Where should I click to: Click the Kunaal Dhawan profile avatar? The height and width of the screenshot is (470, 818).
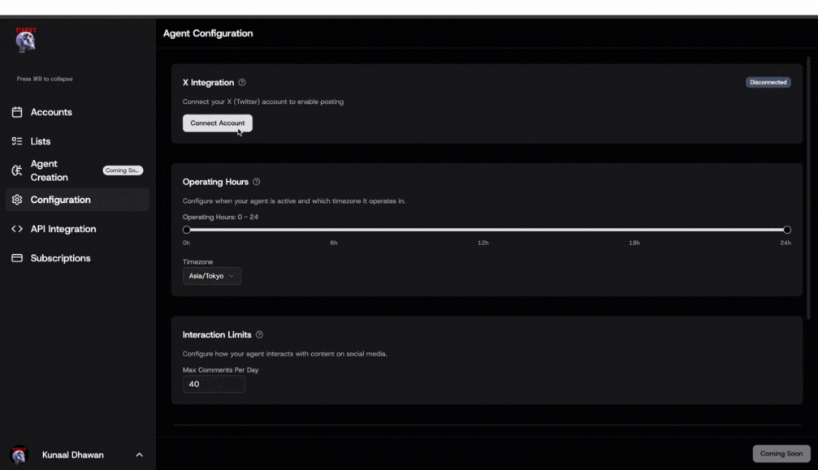tap(18, 455)
